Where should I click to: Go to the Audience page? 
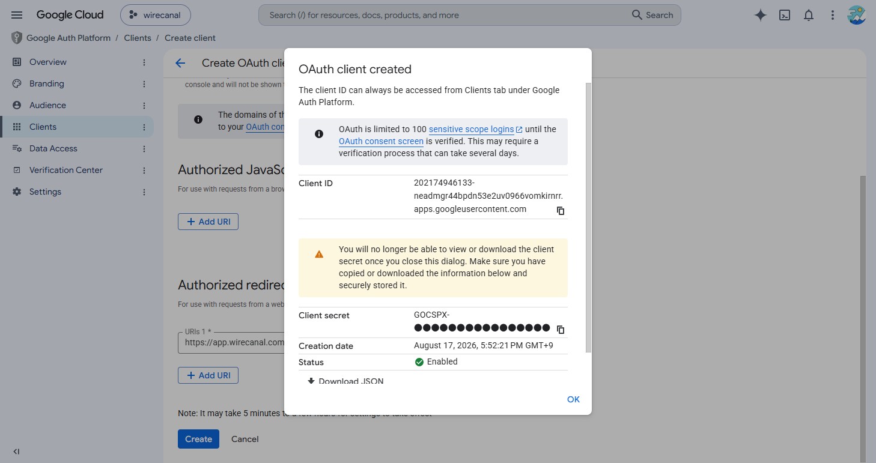[x=47, y=105]
